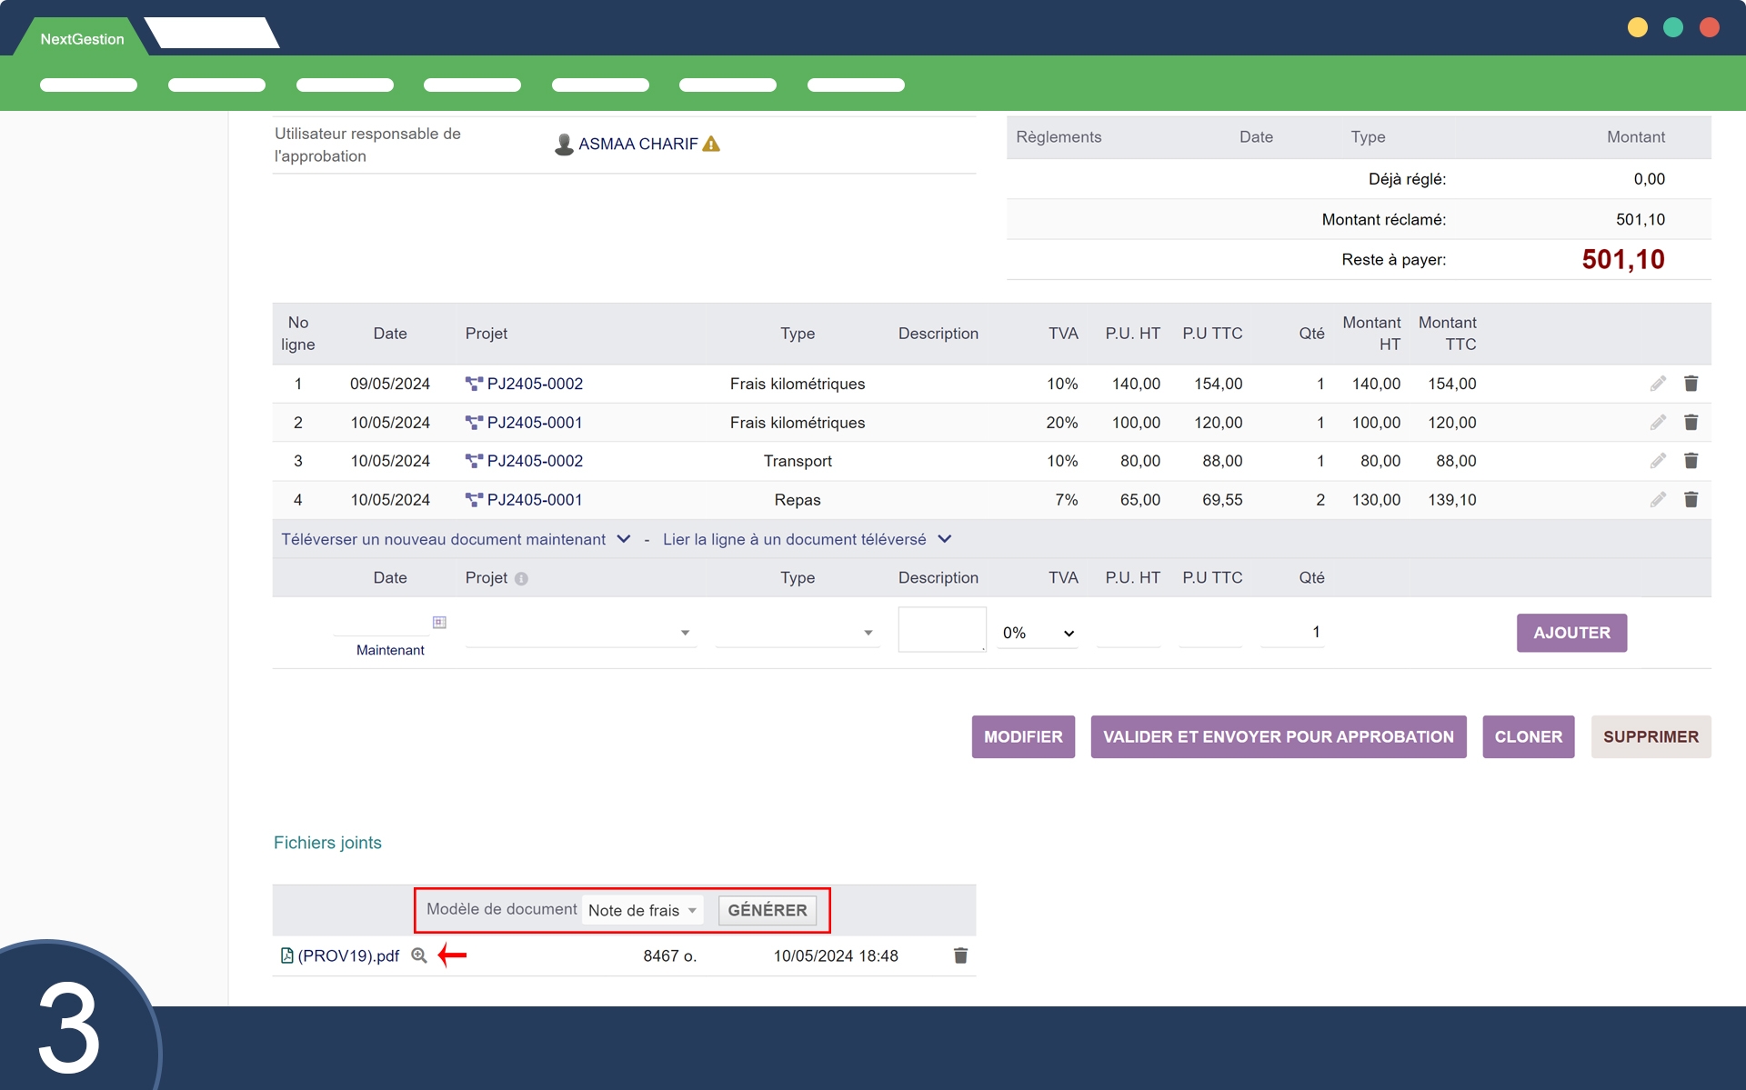Viewport: 1746px width, 1090px height.
Task: Click 'Valider et envoyer pour approbation' button
Action: (1278, 736)
